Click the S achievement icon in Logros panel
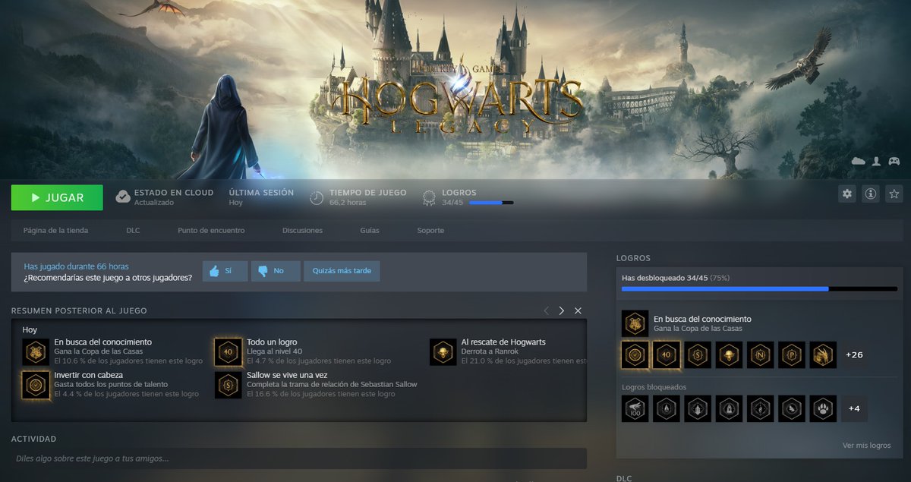 pos(698,355)
